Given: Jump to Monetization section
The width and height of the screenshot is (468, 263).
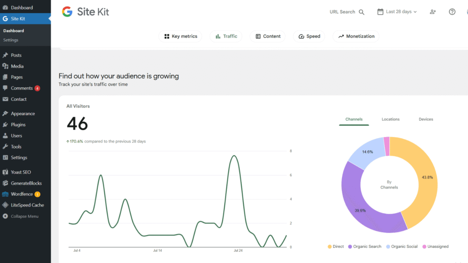Looking at the screenshot, I should pos(356,37).
